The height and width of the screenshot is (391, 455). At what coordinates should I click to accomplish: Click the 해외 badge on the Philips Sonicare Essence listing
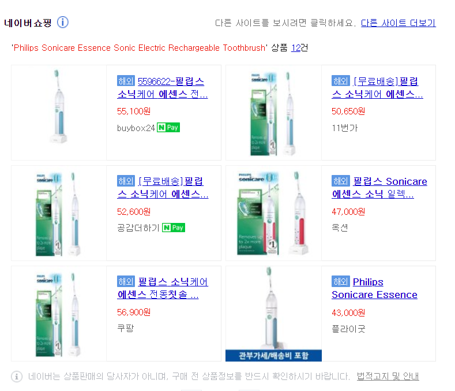click(x=341, y=281)
